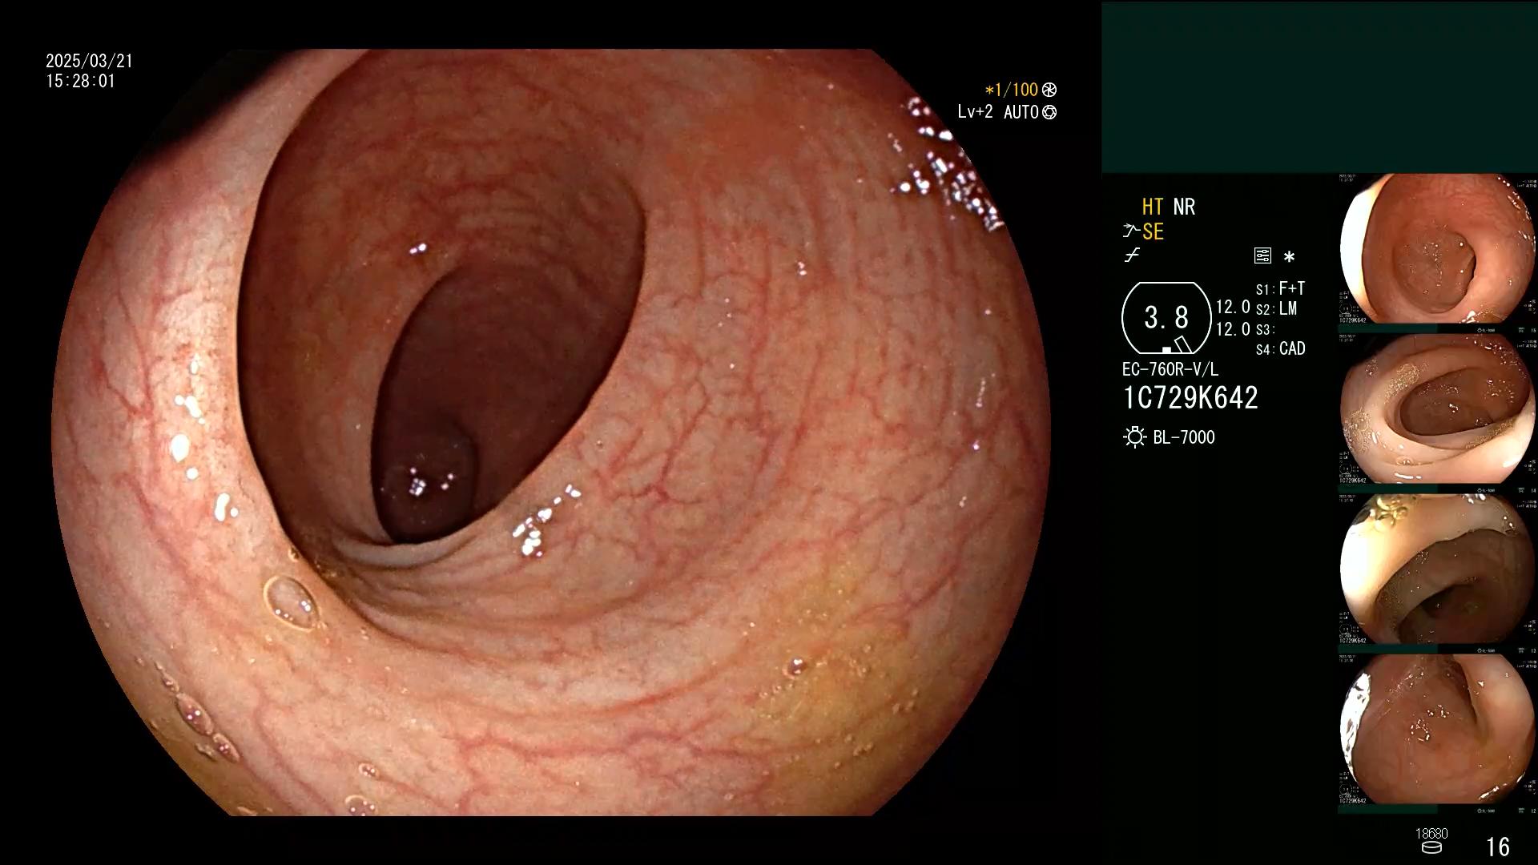Screen dimensions: 1538x865
Task: Click the AUTO iris mode text
Action: pos(1021,113)
